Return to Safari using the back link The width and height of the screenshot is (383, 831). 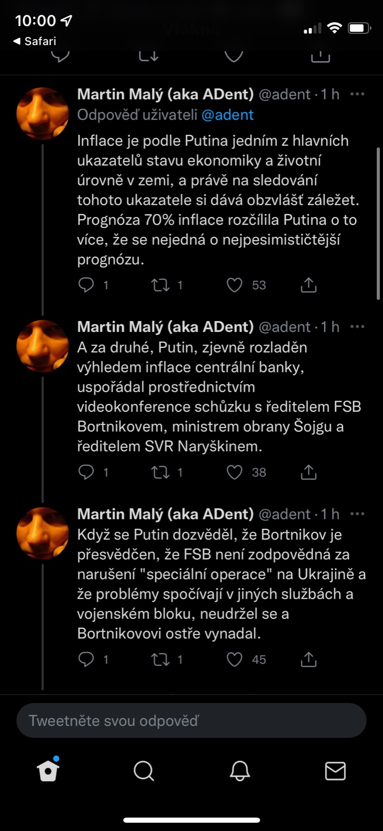(x=34, y=41)
